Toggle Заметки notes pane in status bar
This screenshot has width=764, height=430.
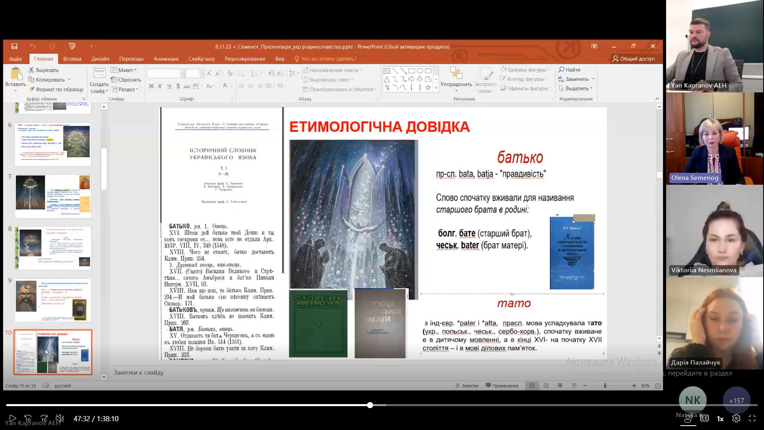tap(466, 385)
